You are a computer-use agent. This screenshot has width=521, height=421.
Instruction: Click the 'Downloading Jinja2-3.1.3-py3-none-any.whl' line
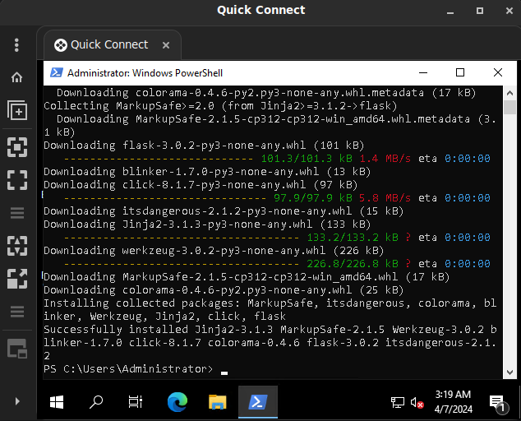207,224
